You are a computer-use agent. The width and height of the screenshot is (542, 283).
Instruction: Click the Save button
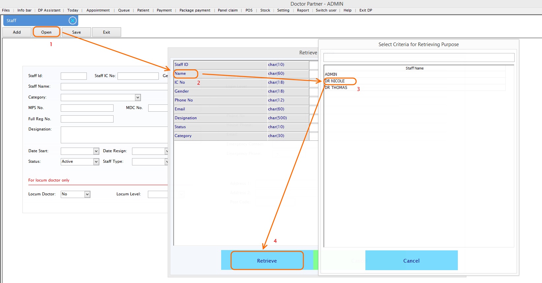point(77,32)
